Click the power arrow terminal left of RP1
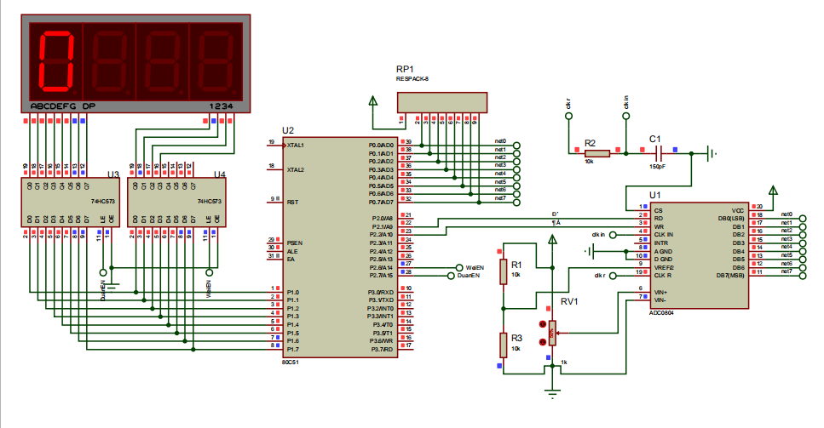The height and width of the screenshot is (428, 824). (372, 101)
